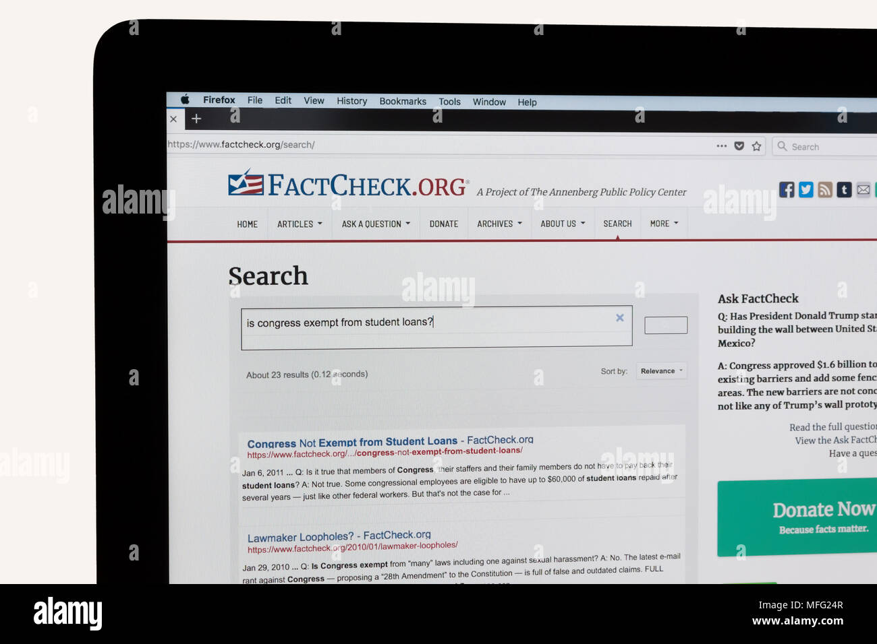Clear the search query with X
Viewport: 877px width, 644px height.
620,318
